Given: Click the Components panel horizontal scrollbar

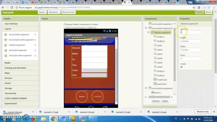Looking at the screenshot, I should (x=159, y=97).
